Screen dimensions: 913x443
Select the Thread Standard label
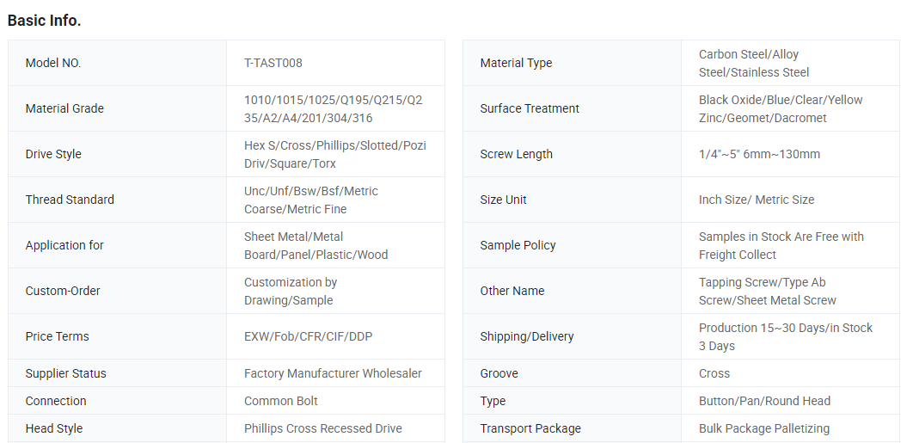point(70,200)
